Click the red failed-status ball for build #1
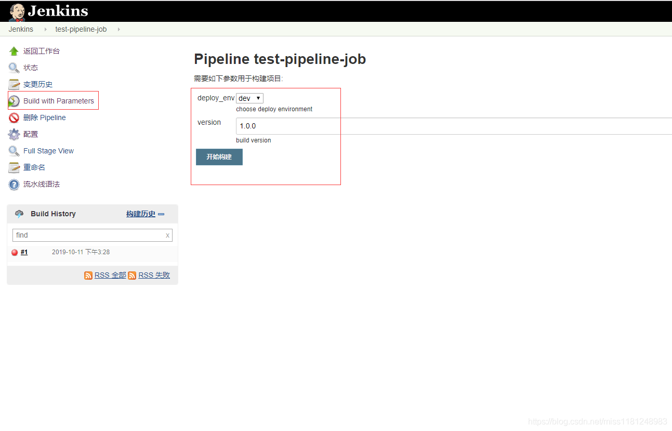This screenshot has width=672, height=431. click(15, 252)
